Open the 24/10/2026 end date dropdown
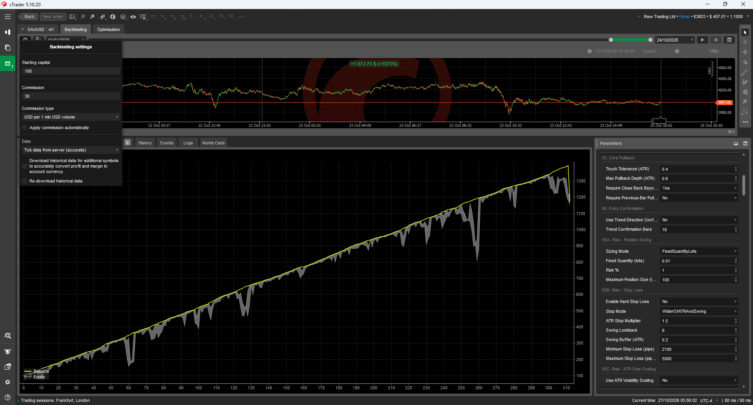 coord(675,40)
